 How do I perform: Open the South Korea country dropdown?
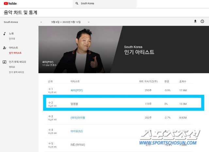(23, 22)
